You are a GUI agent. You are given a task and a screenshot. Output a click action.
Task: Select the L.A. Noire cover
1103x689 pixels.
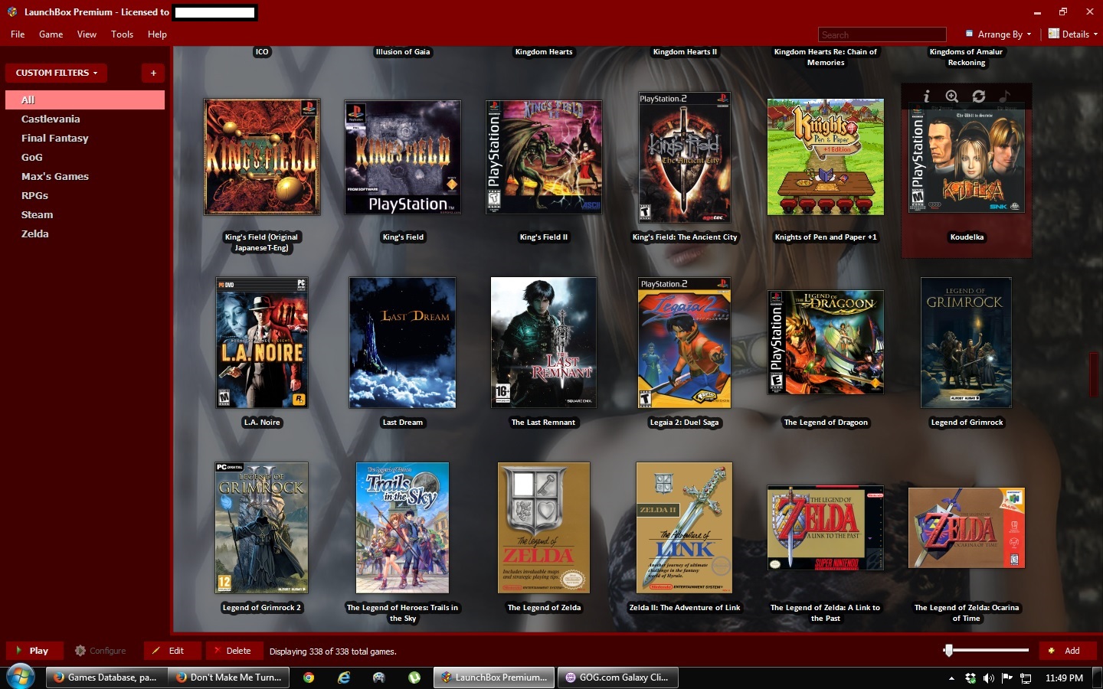[x=262, y=343]
